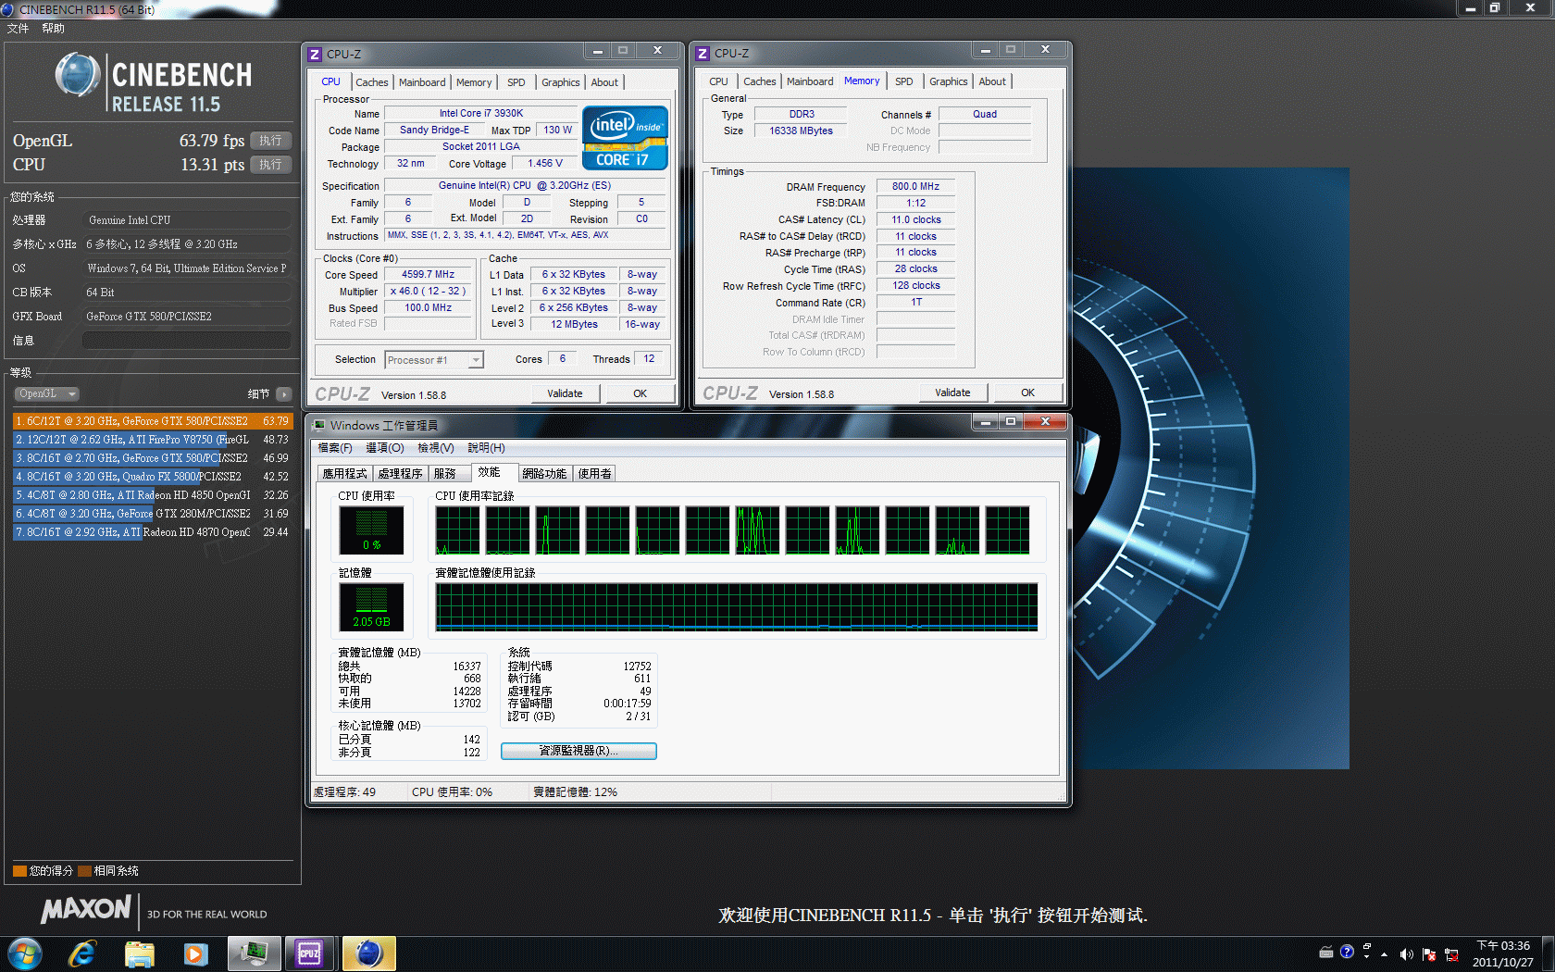Switch to 使用者 tab in Task Manager
Image resolution: width=1555 pixels, height=972 pixels.
tap(595, 474)
